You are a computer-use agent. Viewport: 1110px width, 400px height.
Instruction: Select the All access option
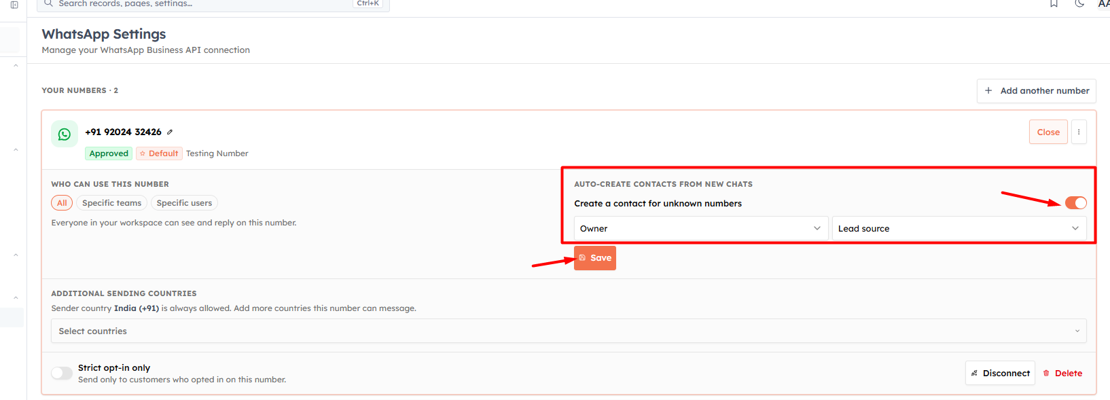(x=62, y=203)
